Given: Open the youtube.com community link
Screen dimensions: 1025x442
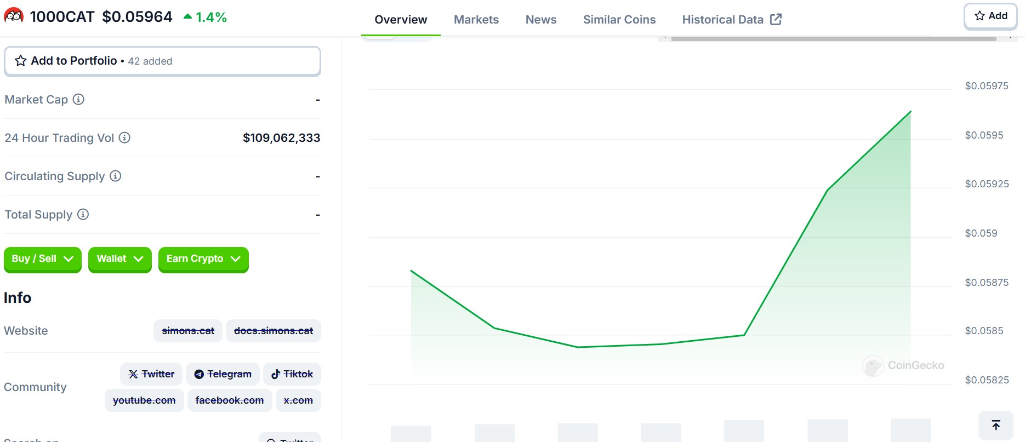Looking at the screenshot, I should point(144,400).
